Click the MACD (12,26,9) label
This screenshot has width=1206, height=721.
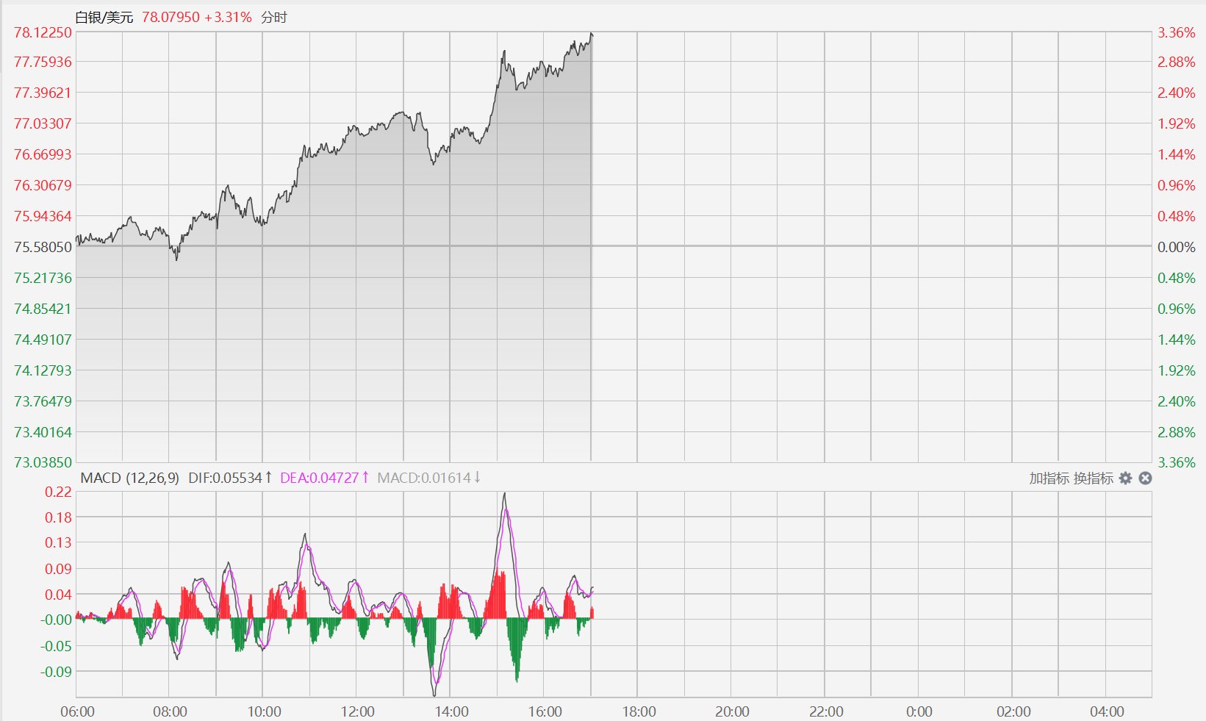[129, 478]
